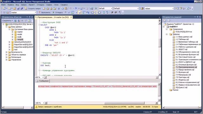Close the 7.1 Программирование query tab

(x=71, y=17)
